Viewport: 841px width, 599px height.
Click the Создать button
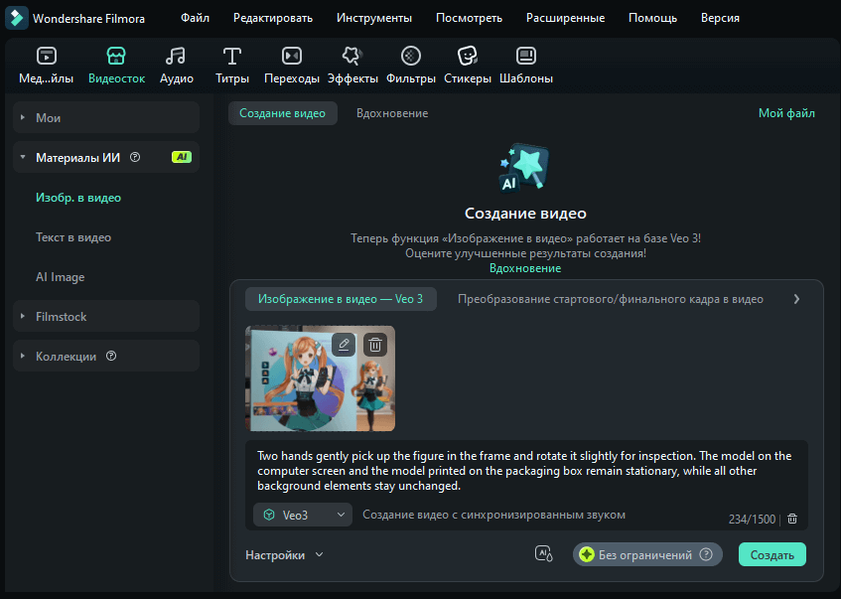[x=772, y=554]
